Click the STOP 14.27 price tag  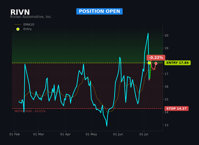pyautogui.click(x=176, y=108)
